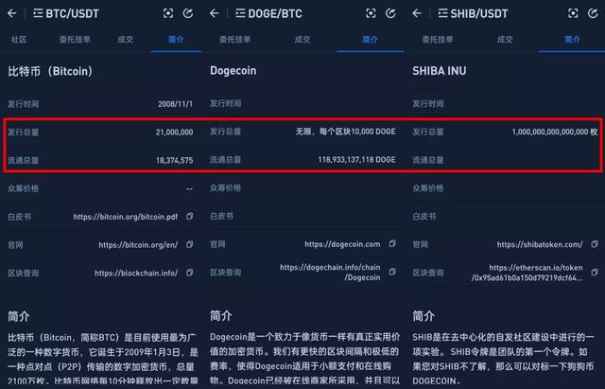Switch to 成交 tab in BTC/USDT
This screenshot has width=605, height=389.
125,40
